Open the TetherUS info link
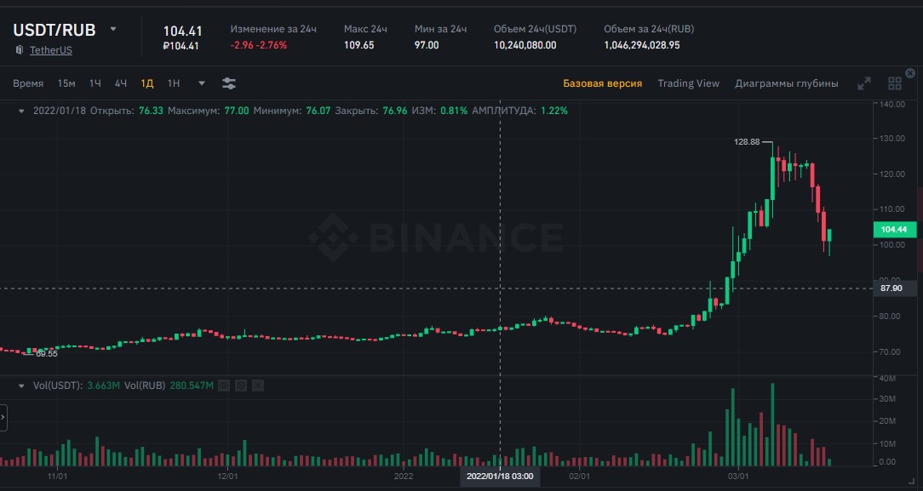The image size is (923, 491). pos(50,50)
